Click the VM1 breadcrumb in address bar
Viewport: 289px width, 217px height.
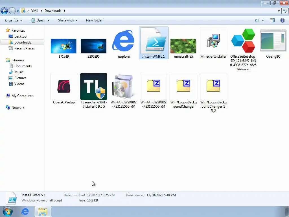(34, 11)
